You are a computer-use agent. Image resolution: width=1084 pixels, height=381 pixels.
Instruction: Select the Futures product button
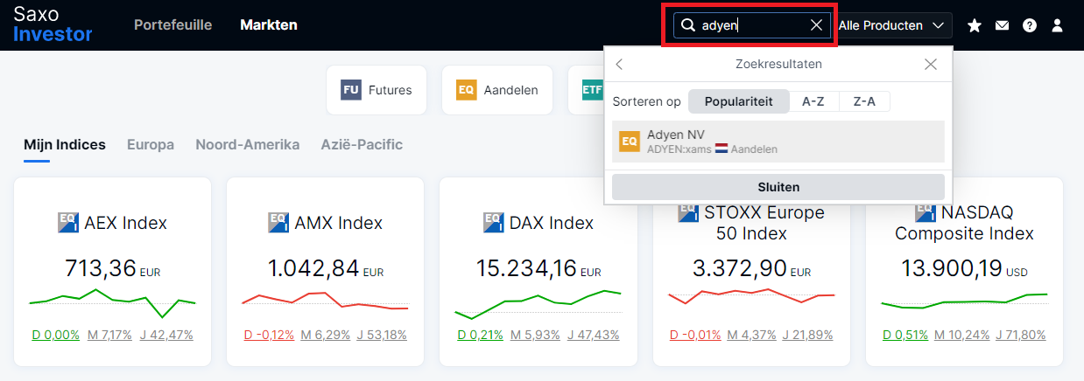(x=377, y=90)
